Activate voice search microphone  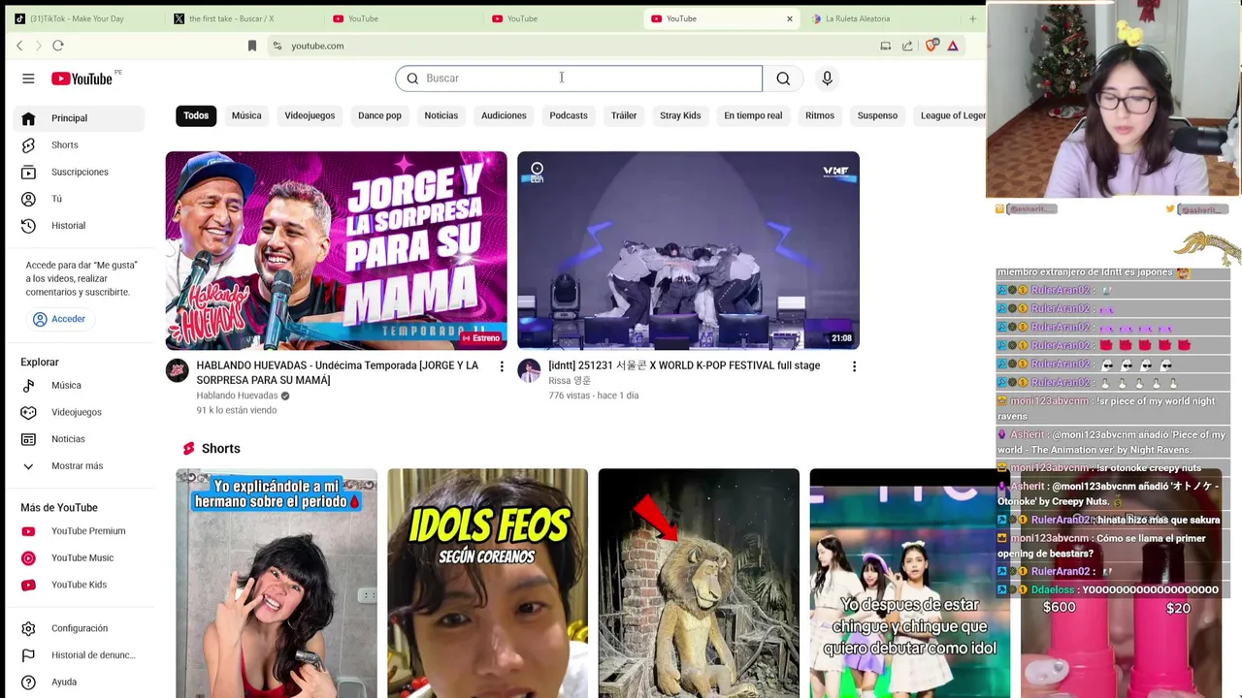pyautogui.click(x=827, y=79)
